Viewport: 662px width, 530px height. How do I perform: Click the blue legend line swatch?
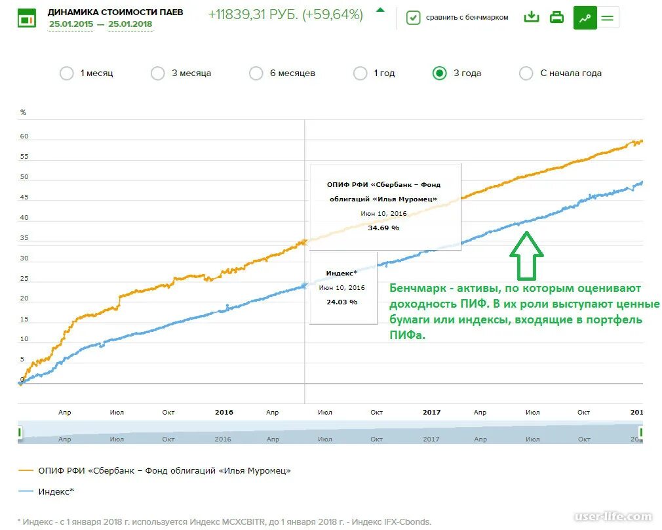26,491
